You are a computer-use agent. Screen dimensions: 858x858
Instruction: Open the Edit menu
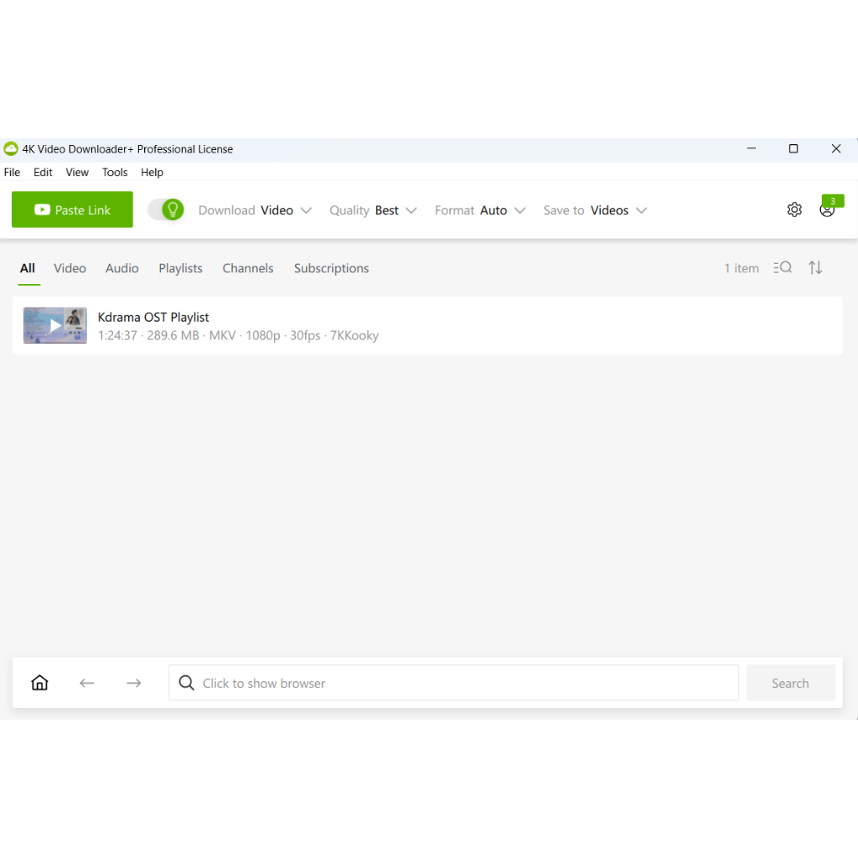pyautogui.click(x=43, y=172)
